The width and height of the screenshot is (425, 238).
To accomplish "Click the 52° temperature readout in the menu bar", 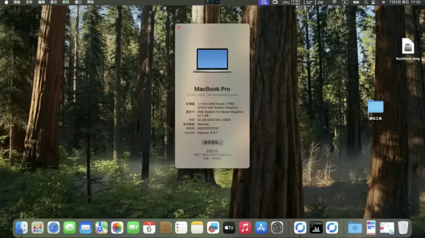I will [x=309, y=2].
